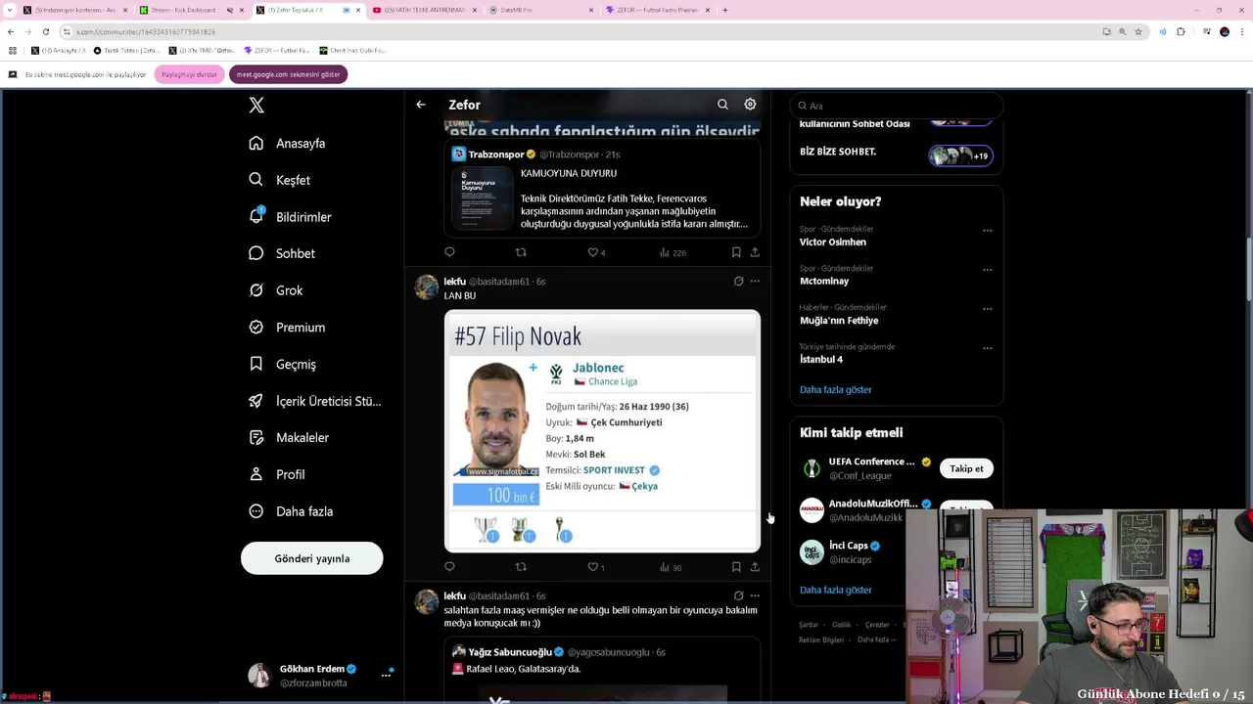Bookmark the Filip Novak post
The width and height of the screenshot is (1253, 704).
(x=736, y=567)
